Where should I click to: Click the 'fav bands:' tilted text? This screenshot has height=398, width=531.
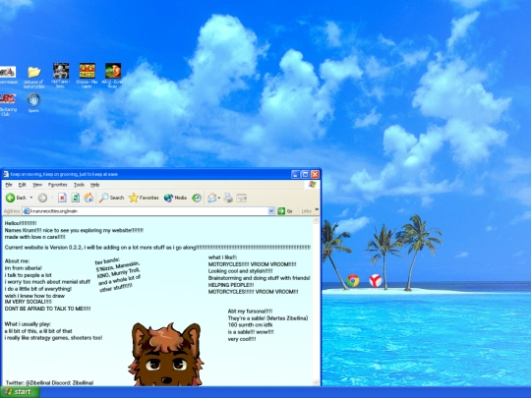click(x=107, y=261)
